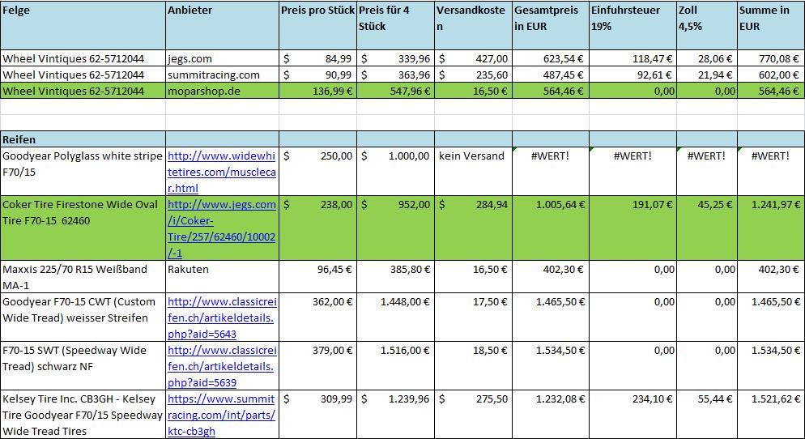Click the cell showing 547,96 €
This screenshot has width=805, height=439.
coord(396,91)
